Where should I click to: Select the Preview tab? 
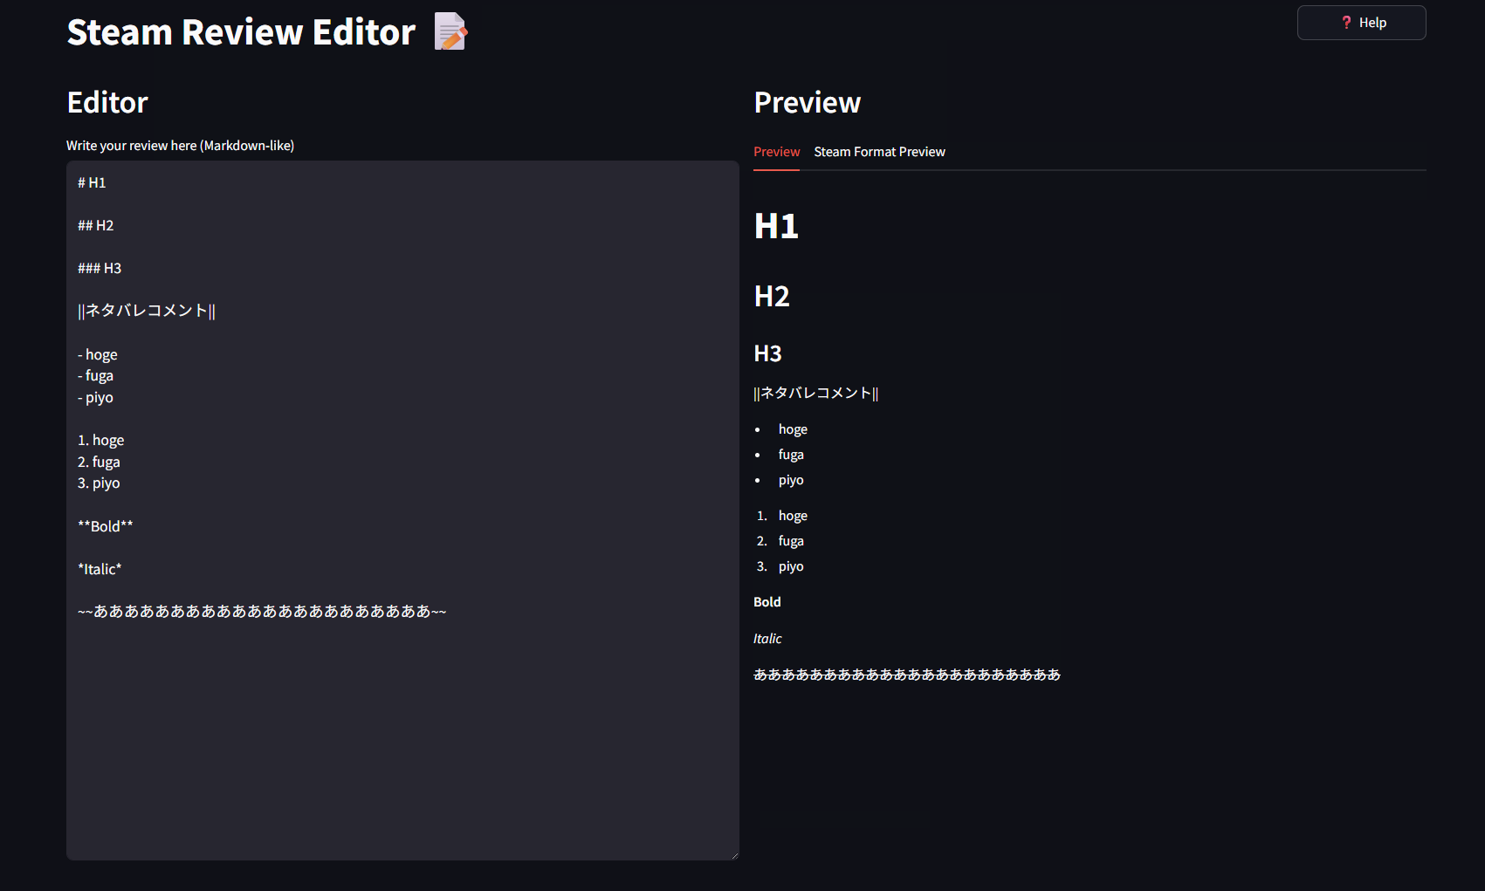[x=776, y=152]
